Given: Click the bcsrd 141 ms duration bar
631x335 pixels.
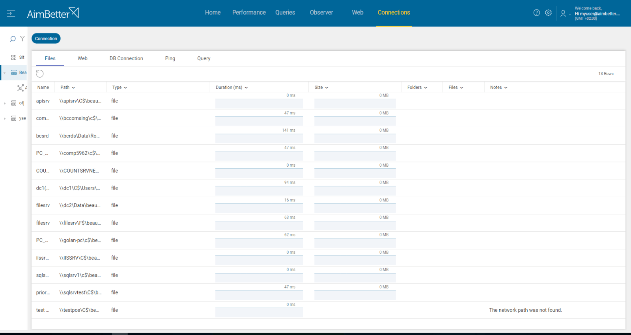Looking at the screenshot, I should (x=259, y=138).
